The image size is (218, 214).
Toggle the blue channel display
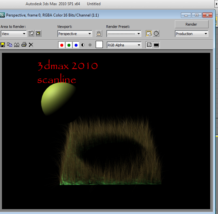click(x=76, y=45)
